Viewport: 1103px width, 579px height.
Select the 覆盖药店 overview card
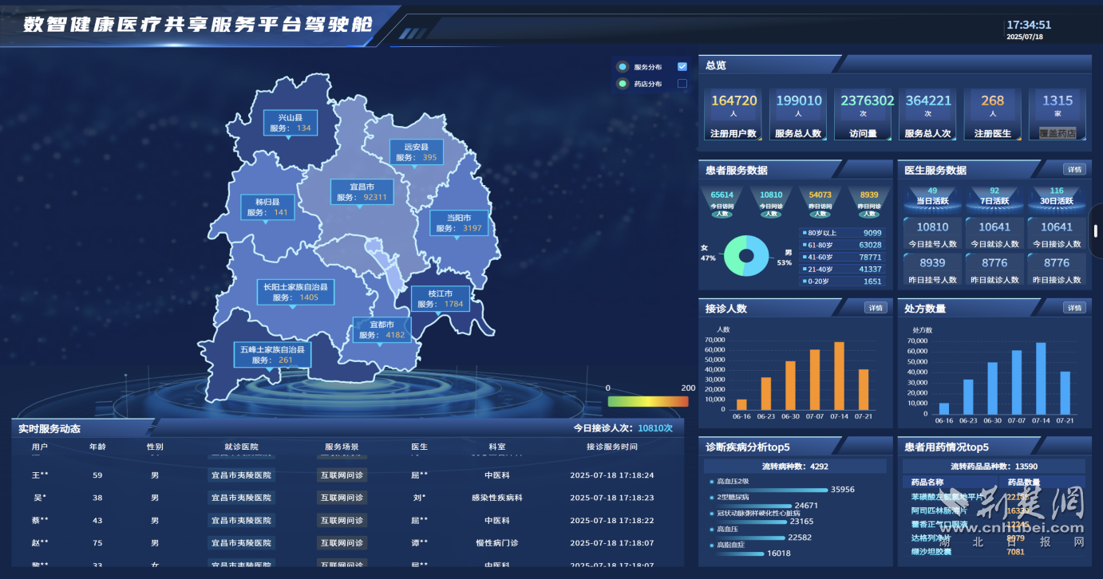[1057, 115]
